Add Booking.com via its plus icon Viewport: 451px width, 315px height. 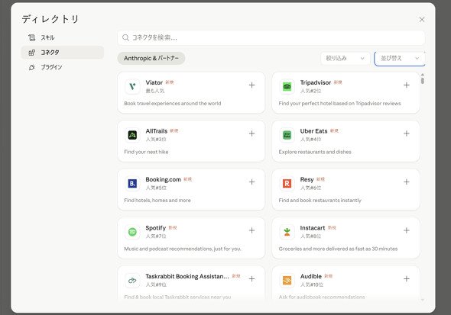(x=251, y=182)
